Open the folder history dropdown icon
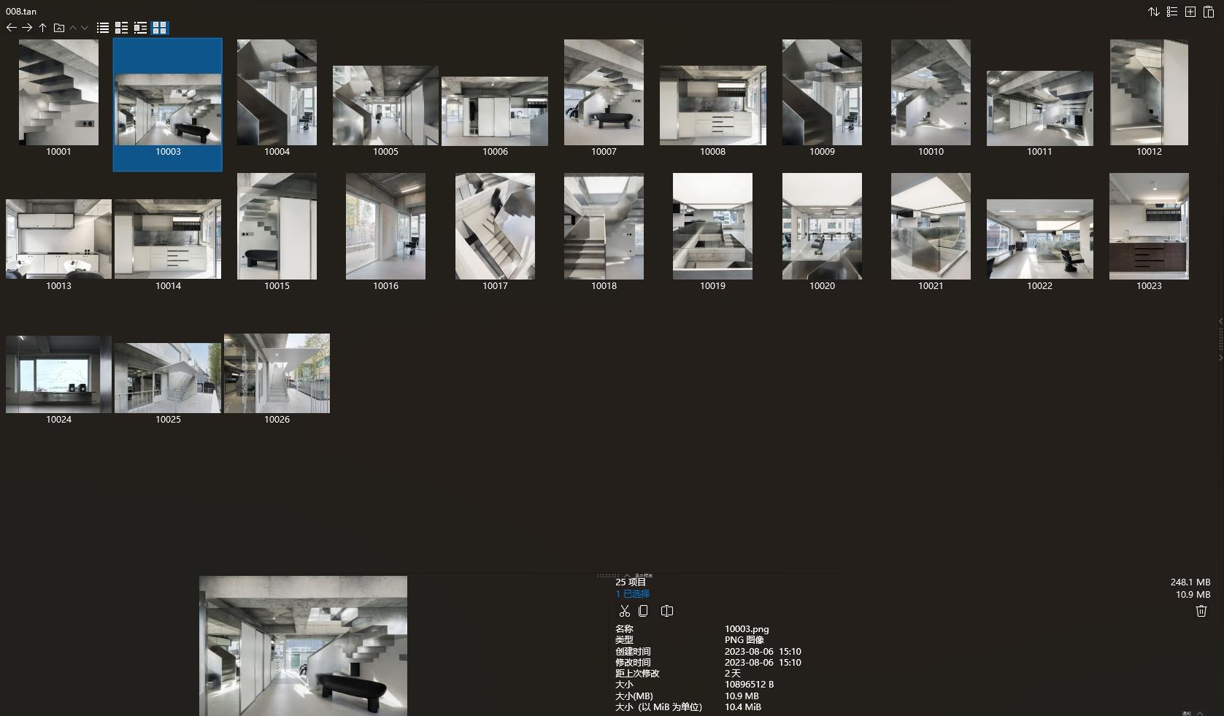 point(59,28)
